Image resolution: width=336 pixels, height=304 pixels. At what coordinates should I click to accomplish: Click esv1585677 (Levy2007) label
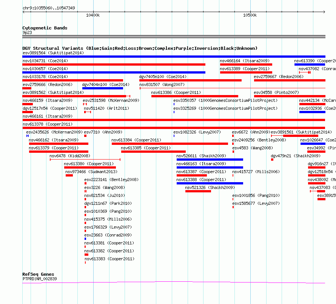(x=256, y=203)
